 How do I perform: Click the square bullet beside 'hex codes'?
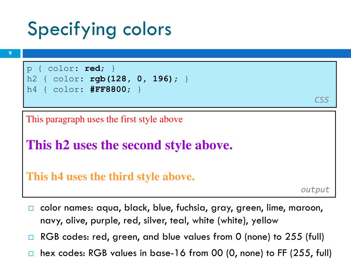click(31, 254)
